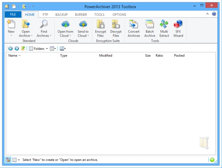
Task: Switch to the BACKUP ribbon tab
Action: coord(61,15)
